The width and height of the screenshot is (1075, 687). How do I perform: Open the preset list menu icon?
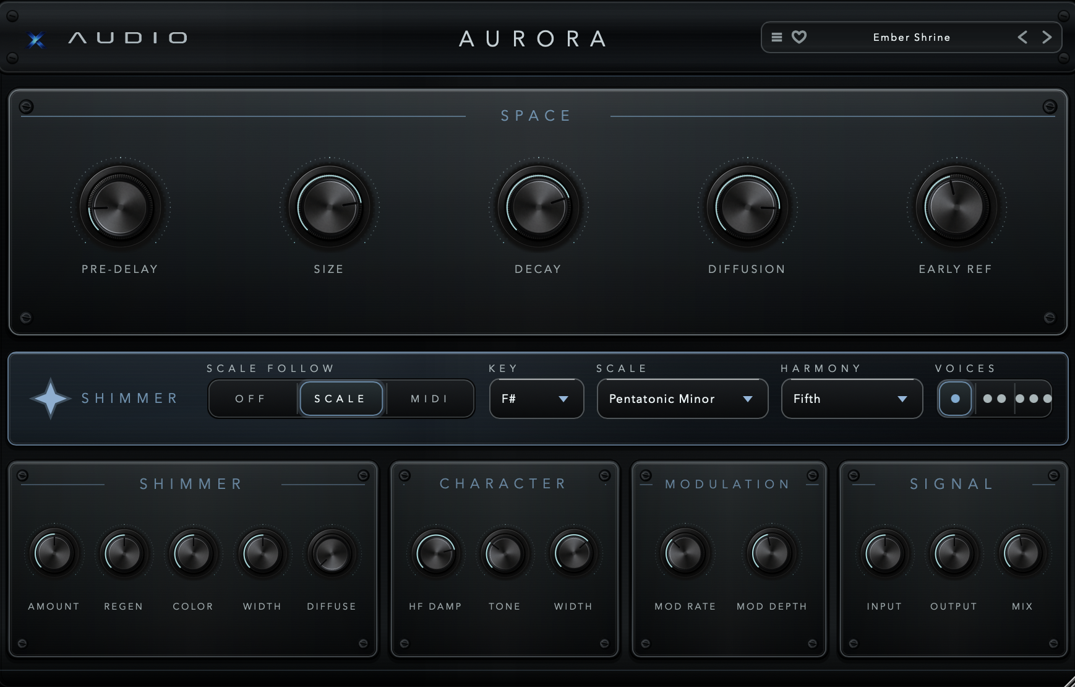(x=777, y=37)
